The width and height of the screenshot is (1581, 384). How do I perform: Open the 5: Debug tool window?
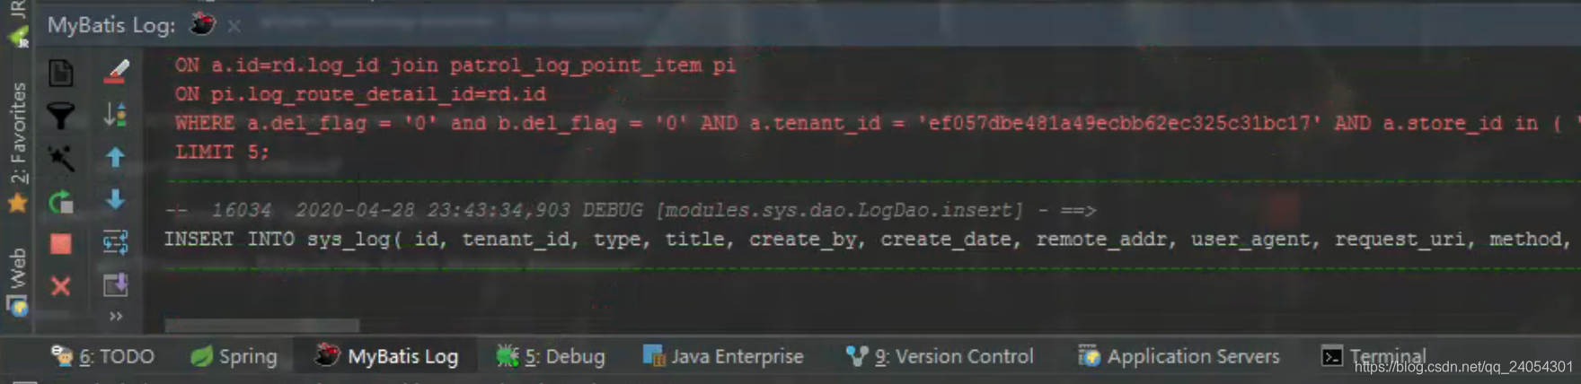pos(551,356)
